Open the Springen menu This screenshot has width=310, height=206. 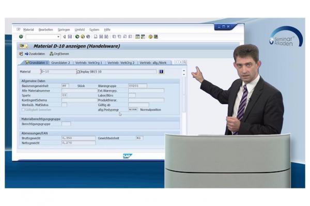tap(64, 29)
